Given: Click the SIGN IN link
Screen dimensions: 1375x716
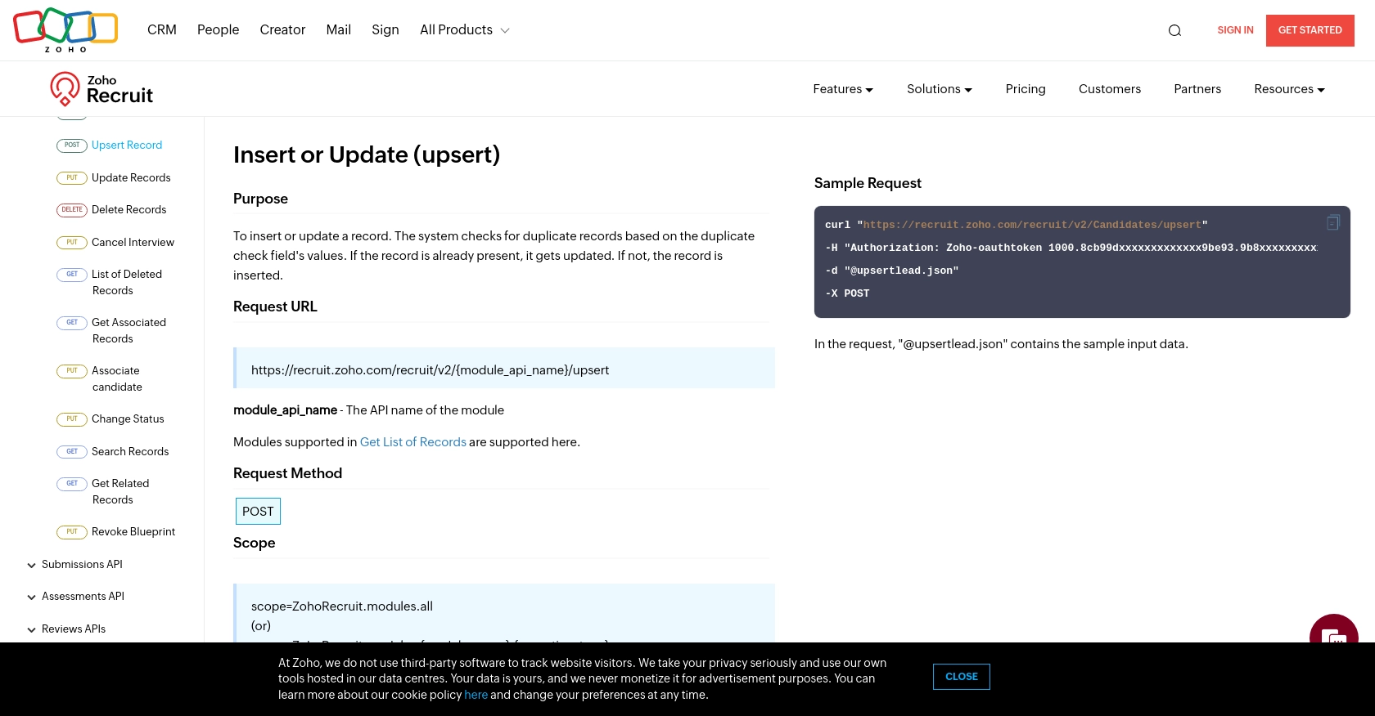Looking at the screenshot, I should pos(1235,30).
